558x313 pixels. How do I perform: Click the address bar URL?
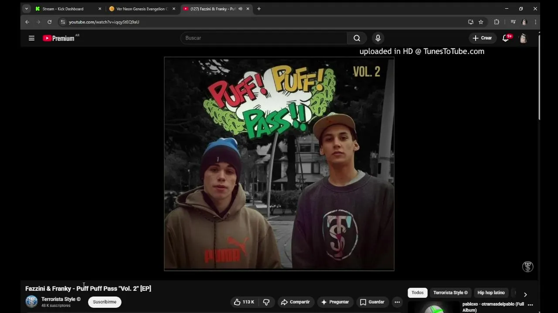pos(104,22)
